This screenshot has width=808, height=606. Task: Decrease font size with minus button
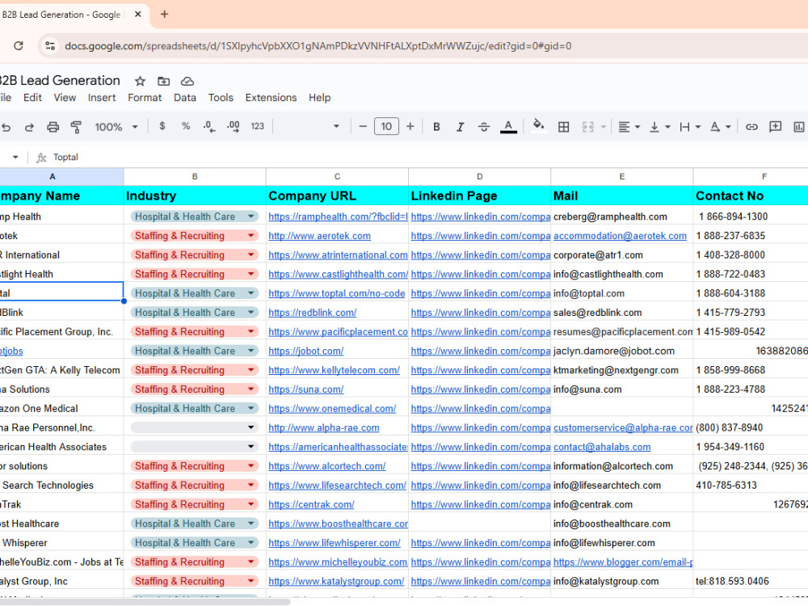click(x=363, y=126)
